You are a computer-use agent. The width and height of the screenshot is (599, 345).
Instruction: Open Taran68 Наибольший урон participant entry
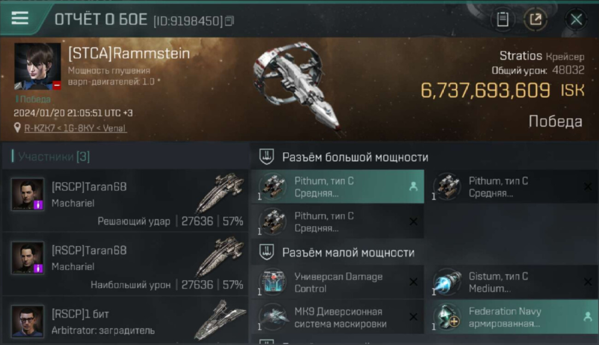tap(125, 264)
